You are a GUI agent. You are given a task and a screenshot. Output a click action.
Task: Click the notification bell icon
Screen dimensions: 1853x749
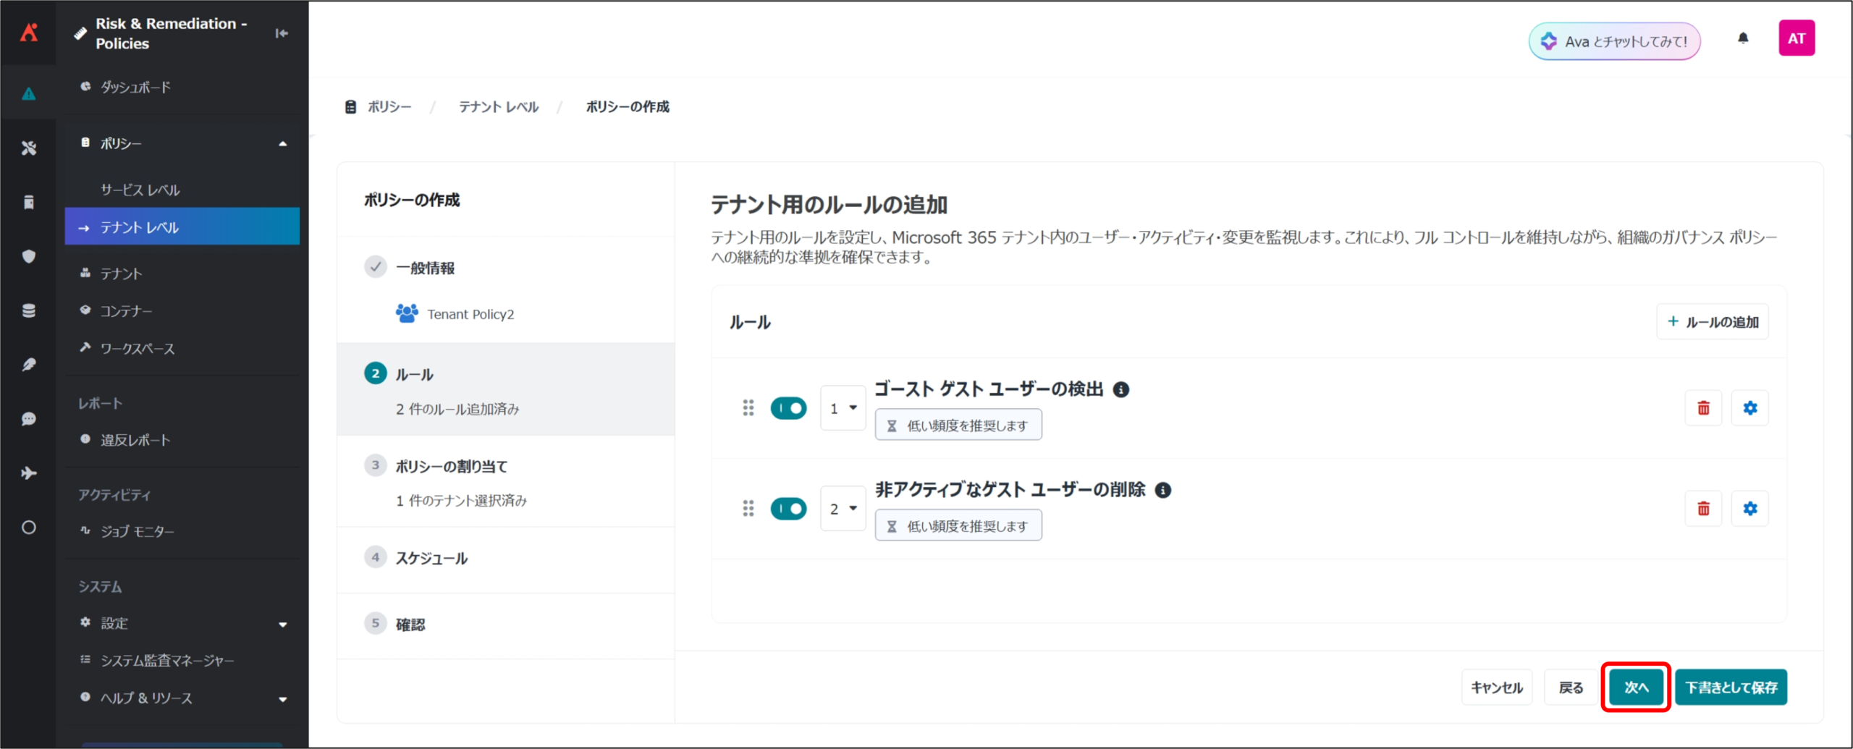click(1743, 39)
